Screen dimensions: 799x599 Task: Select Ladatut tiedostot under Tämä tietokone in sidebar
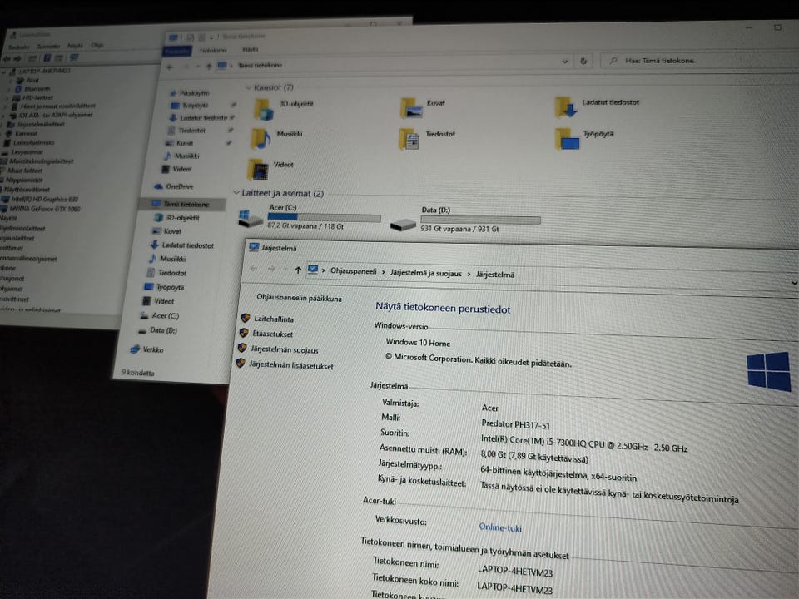[182, 245]
